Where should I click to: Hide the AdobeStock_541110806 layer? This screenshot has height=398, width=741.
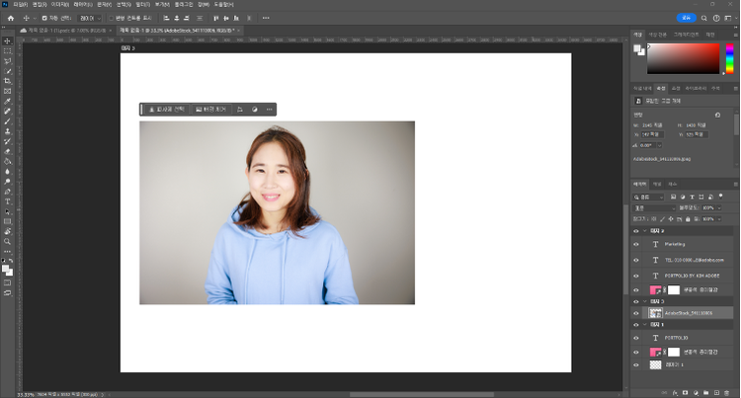coord(636,312)
